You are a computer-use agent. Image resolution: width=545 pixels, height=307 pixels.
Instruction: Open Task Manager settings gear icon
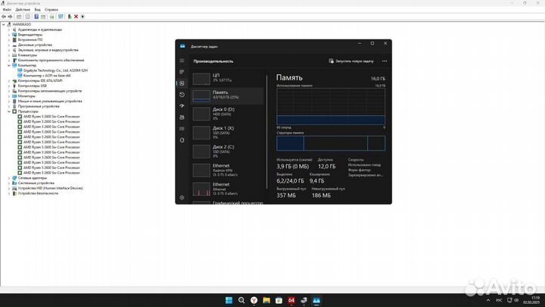[182, 197]
